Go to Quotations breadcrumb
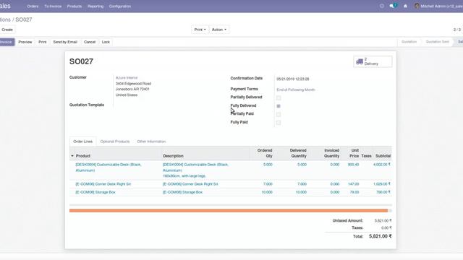The image size is (463, 260). (5, 19)
